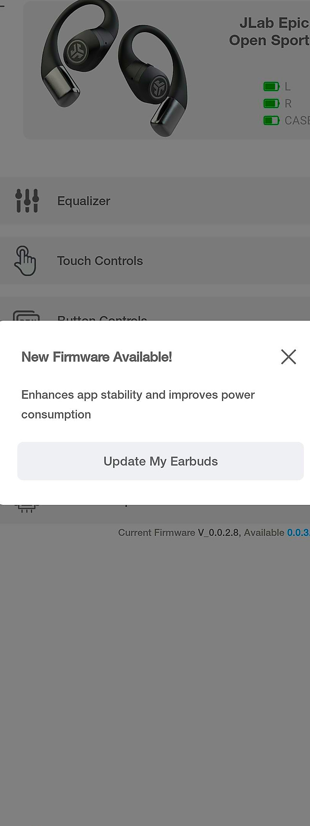Dismiss the New Firmware Available dialog

coord(288,357)
